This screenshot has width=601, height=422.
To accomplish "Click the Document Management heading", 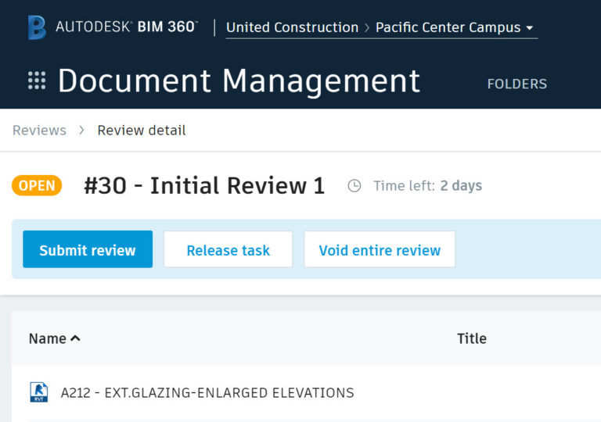I will [239, 80].
